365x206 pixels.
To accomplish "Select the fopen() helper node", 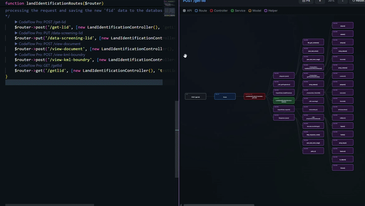I will coord(343,126).
